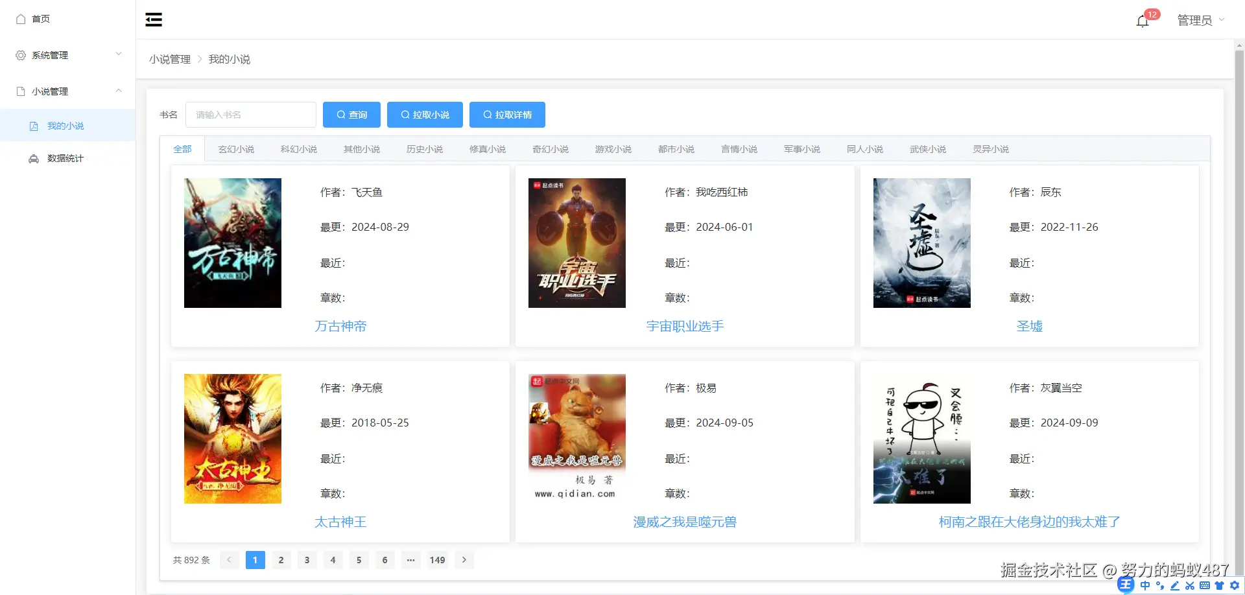Switch to the 历史小说 tab
Viewport: 1245px width, 595px height.
pyautogui.click(x=425, y=149)
